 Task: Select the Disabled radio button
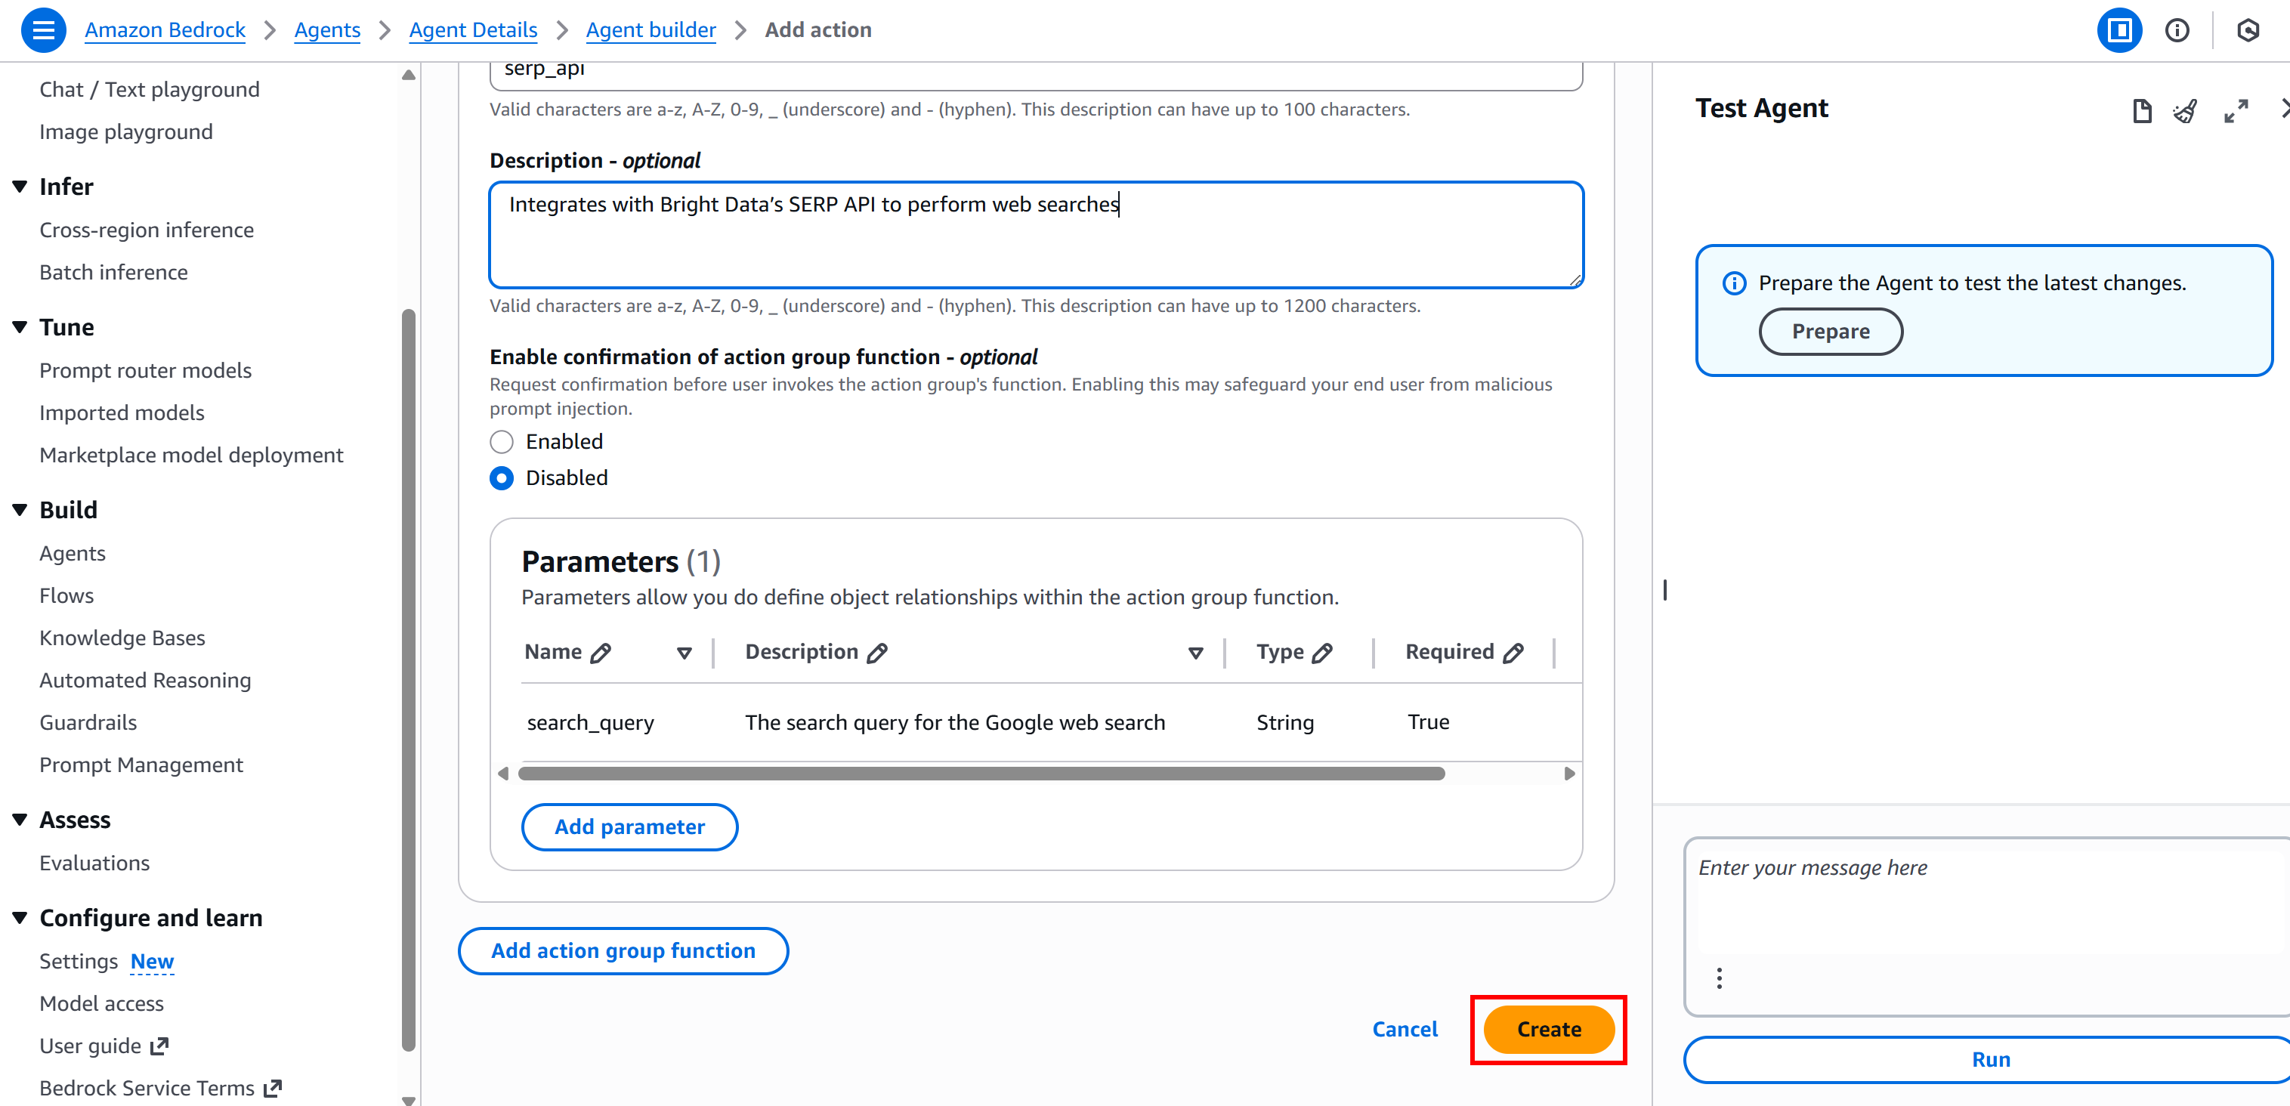coord(502,477)
